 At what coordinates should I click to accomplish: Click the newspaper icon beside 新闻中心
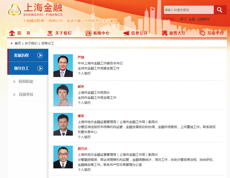coord(88,33)
